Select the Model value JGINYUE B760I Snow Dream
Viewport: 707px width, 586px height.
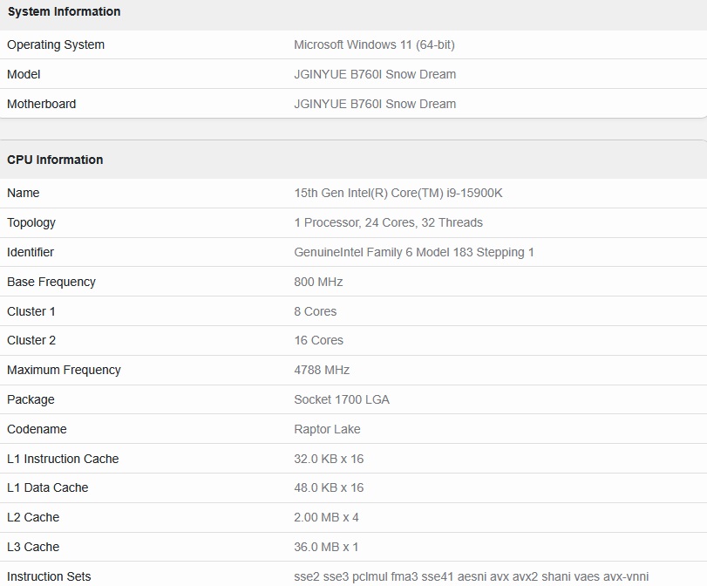pyautogui.click(x=375, y=74)
